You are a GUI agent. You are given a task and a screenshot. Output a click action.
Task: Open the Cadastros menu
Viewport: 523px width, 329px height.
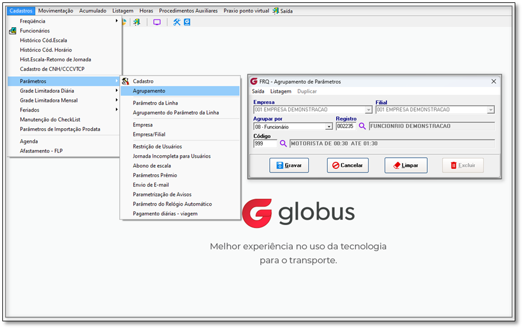[21, 11]
